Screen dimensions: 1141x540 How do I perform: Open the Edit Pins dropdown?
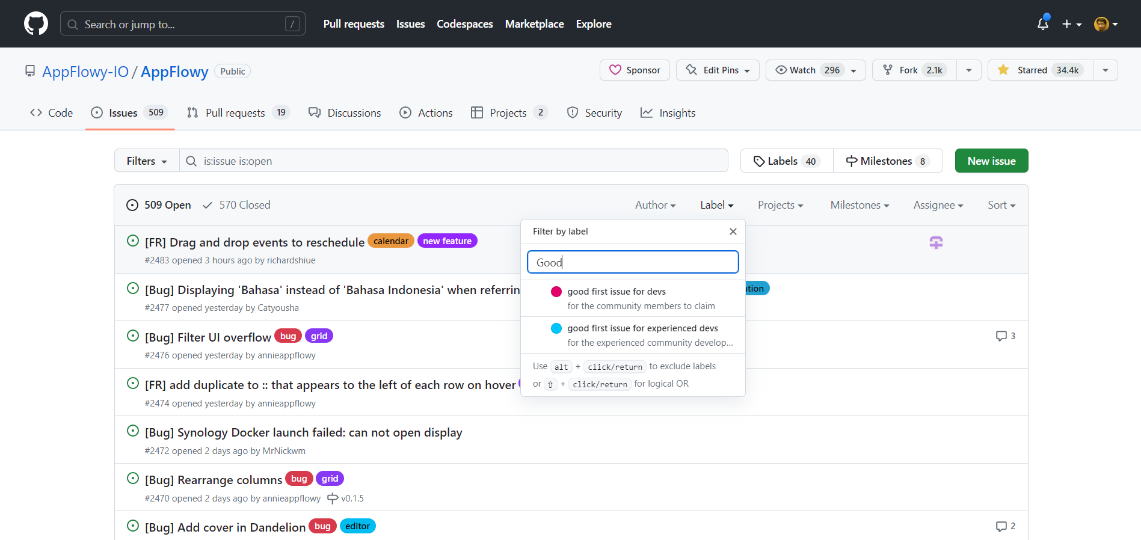[718, 70]
